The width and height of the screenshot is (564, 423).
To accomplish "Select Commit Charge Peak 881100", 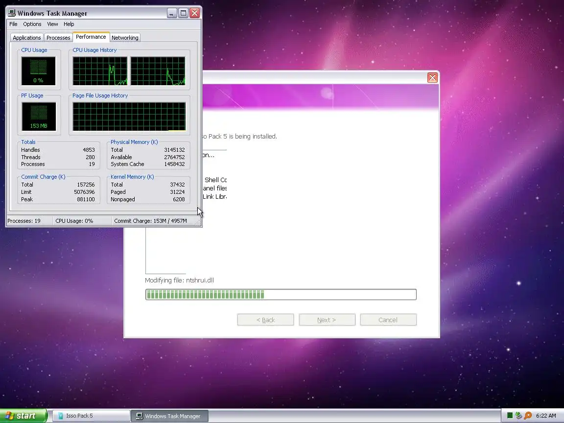I will [x=86, y=199].
